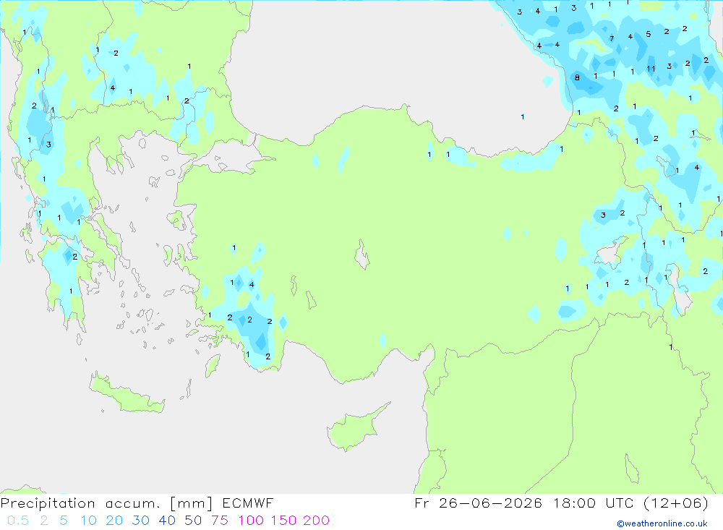
Task: Click the '7' precipitation value on the map
Action: pyautogui.click(x=612, y=39)
